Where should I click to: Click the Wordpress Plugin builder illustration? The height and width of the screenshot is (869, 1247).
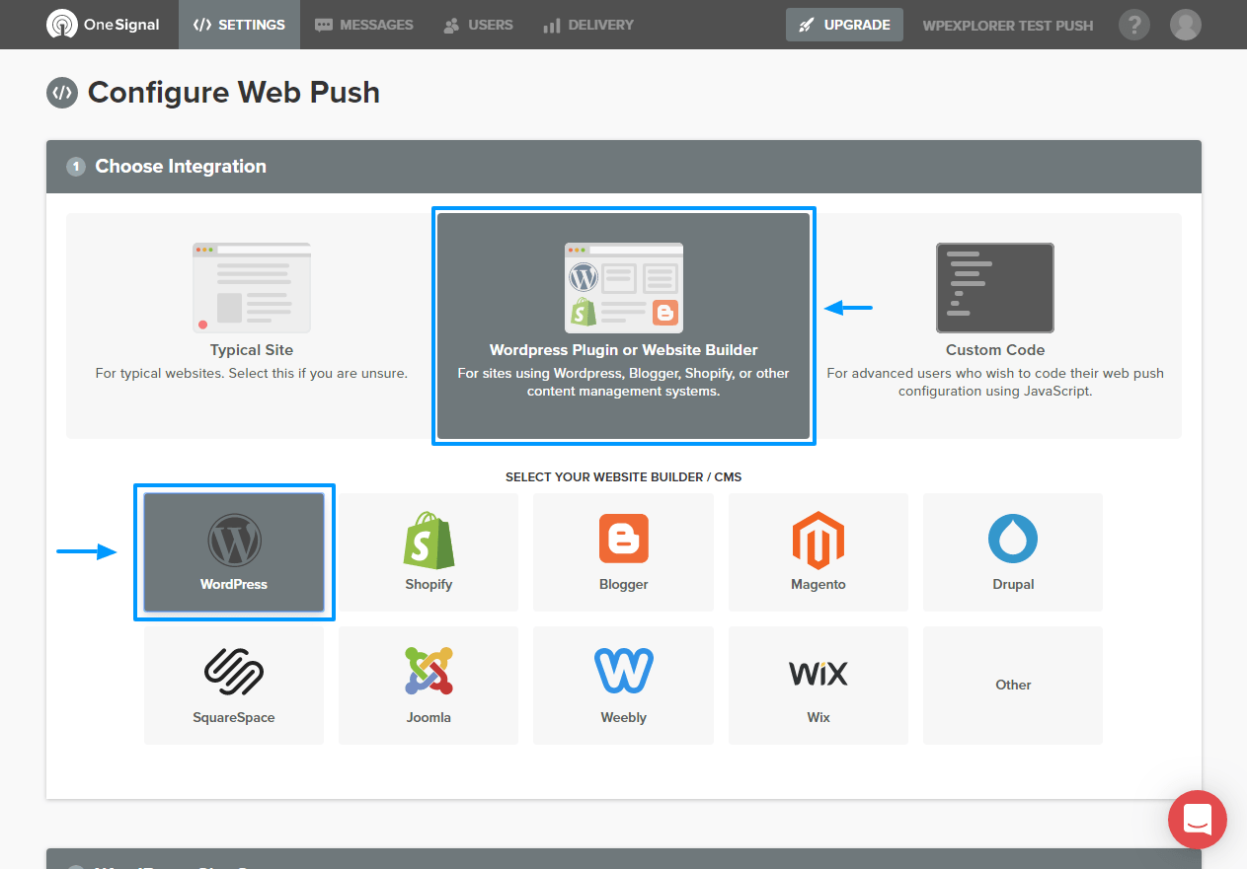(x=624, y=288)
